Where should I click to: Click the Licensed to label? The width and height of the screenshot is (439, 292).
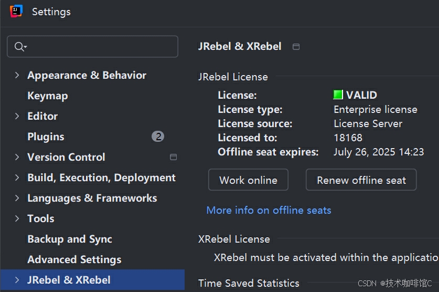[248, 138]
